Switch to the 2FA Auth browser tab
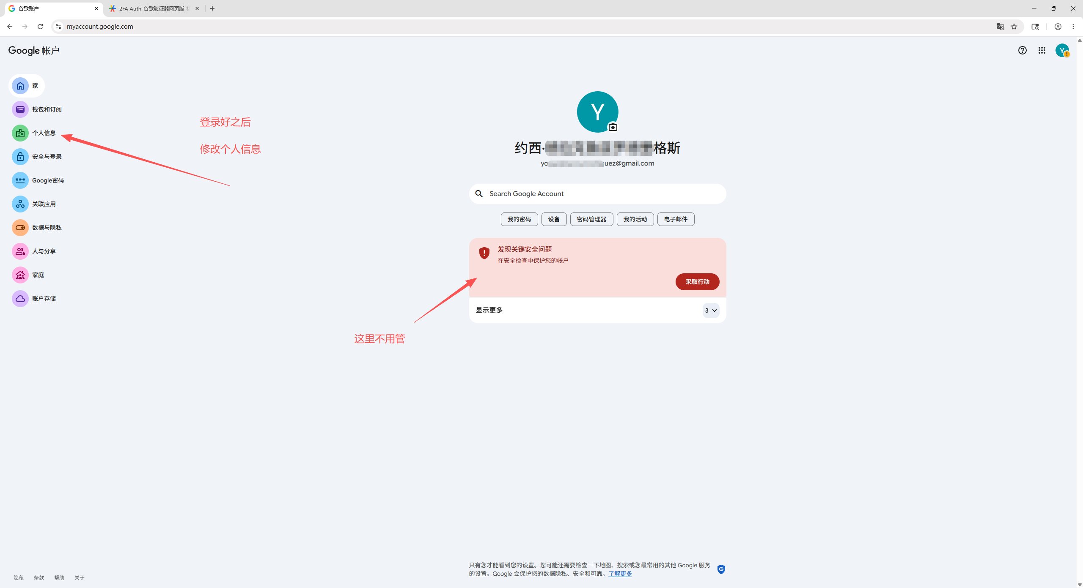Image resolution: width=1083 pixels, height=588 pixels. 154,8
